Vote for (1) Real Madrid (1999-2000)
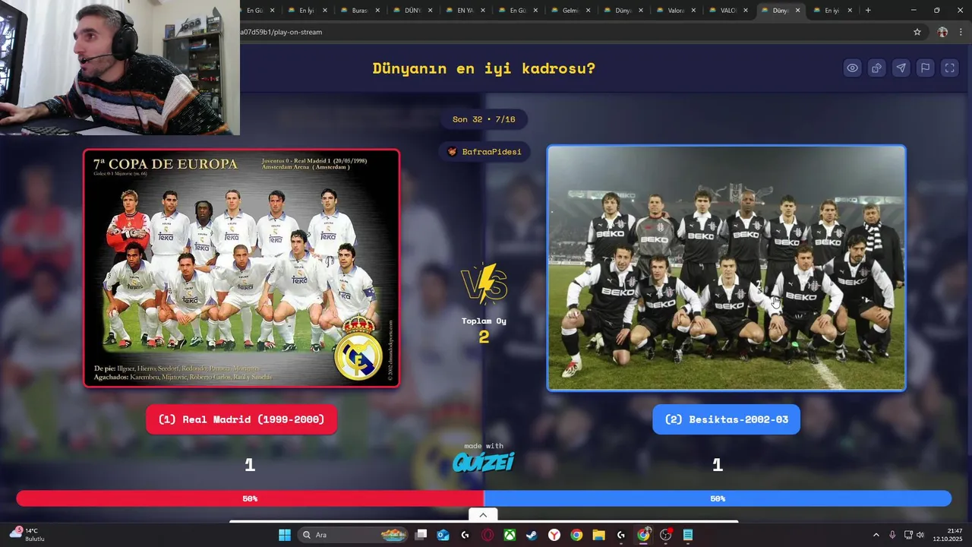This screenshot has width=972, height=547. click(x=241, y=419)
